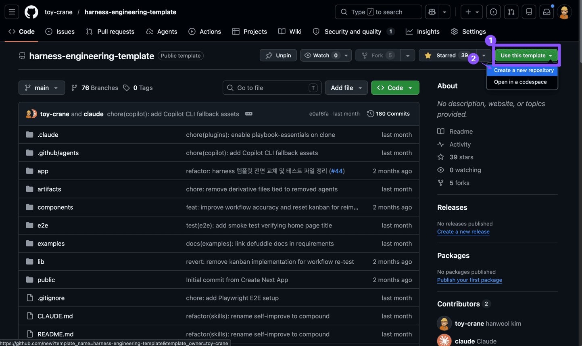The height and width of the screenshot is (346, 582).
Task: Open Copilot chat icon in header
Action: coord(432,12)
